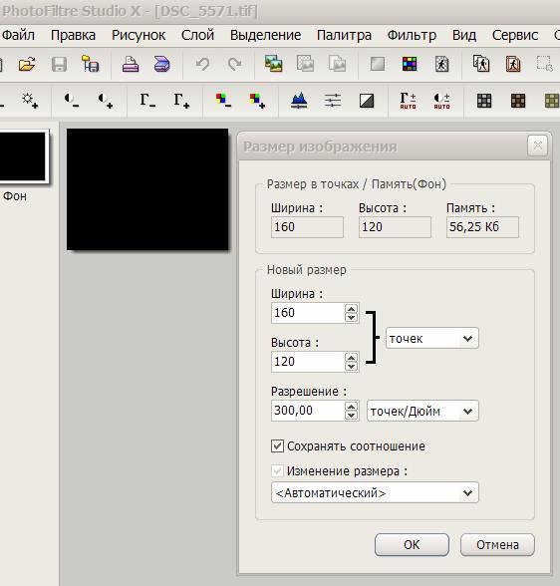
Task: Click the Print icon
Action: 131,64
